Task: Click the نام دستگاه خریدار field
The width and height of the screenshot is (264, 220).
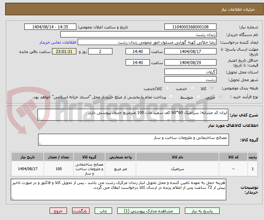Action: click(138, 35)
